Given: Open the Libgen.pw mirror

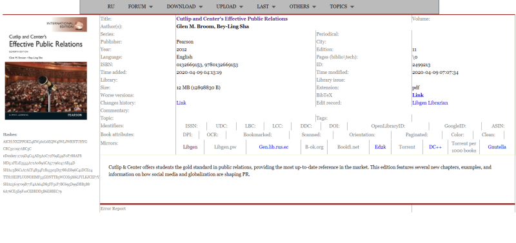Looking at the screenshot, I should pos(225,147).
